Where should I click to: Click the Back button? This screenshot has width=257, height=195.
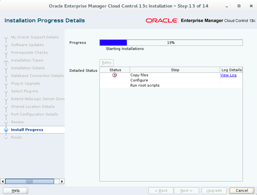[161, 190]
